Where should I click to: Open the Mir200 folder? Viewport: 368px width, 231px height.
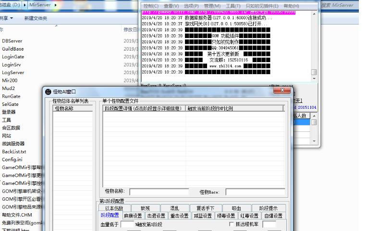click(10, 80)
